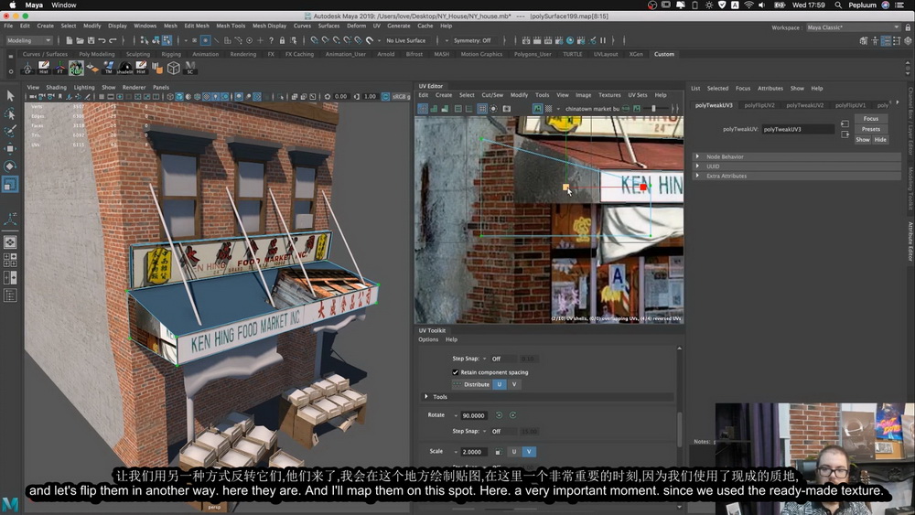Click the undo arrow in the status line
Viewport: 915px width, 515px height.
(102, 40)
